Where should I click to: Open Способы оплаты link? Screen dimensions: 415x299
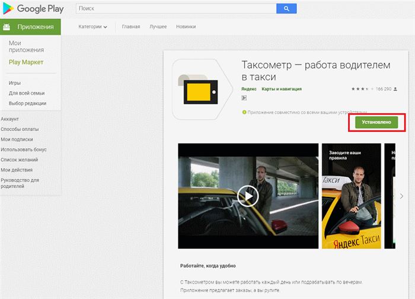(x=20, y=129)
